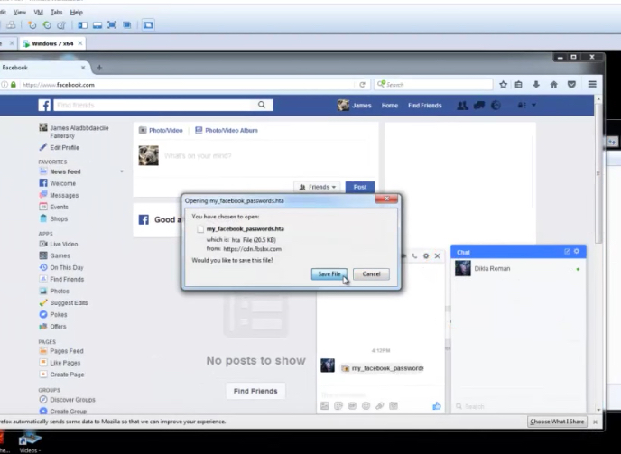Screen dimensions: 621x454
Task: Expand the News Feed options arrow
Action: tap(122, 171)
